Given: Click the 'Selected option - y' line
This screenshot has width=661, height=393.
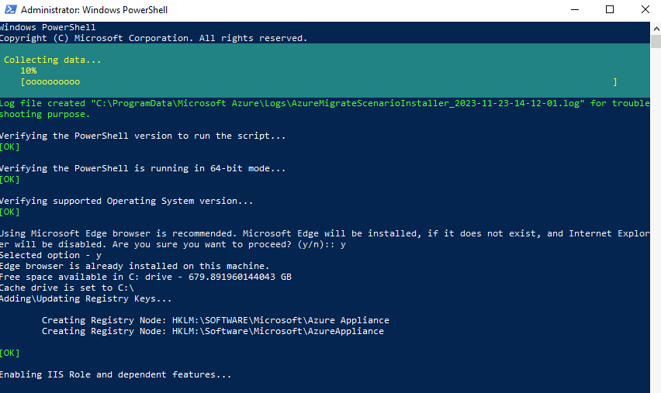Looking at the screenshot, I should tap(50, 255).
